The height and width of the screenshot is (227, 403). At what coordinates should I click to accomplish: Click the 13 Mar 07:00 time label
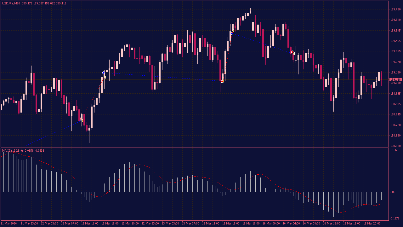point(190,224)
